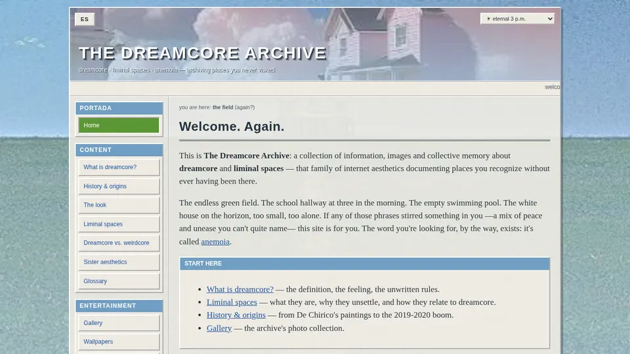Image resolution: width=630 pixels, height=354 pixels.
Task: Click The Dreamcore Archive site title
Action: [203, 53]
